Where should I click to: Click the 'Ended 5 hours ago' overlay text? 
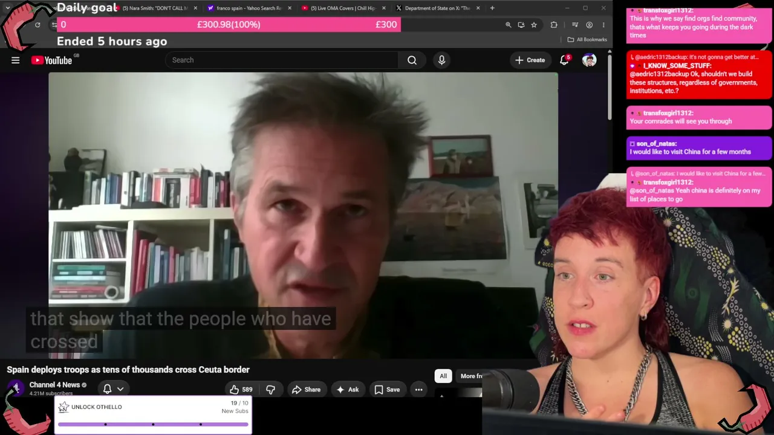[112, 41]
